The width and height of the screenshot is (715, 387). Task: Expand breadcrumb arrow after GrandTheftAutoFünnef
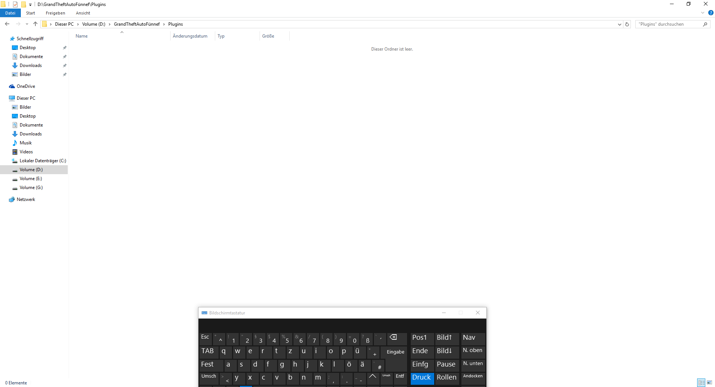(164, 24)
